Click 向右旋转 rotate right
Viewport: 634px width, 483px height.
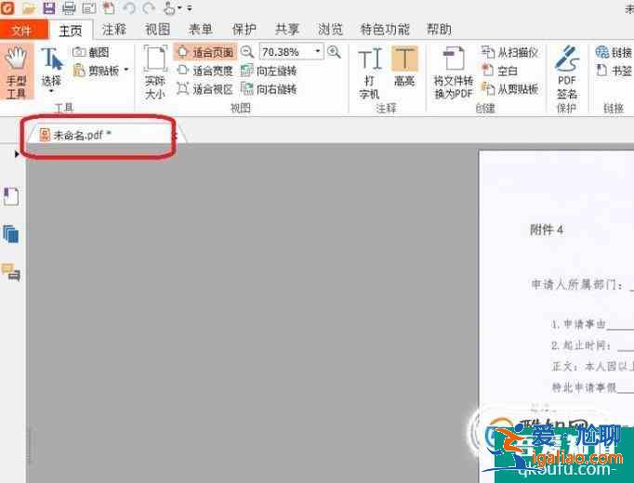tap(269, 89)
